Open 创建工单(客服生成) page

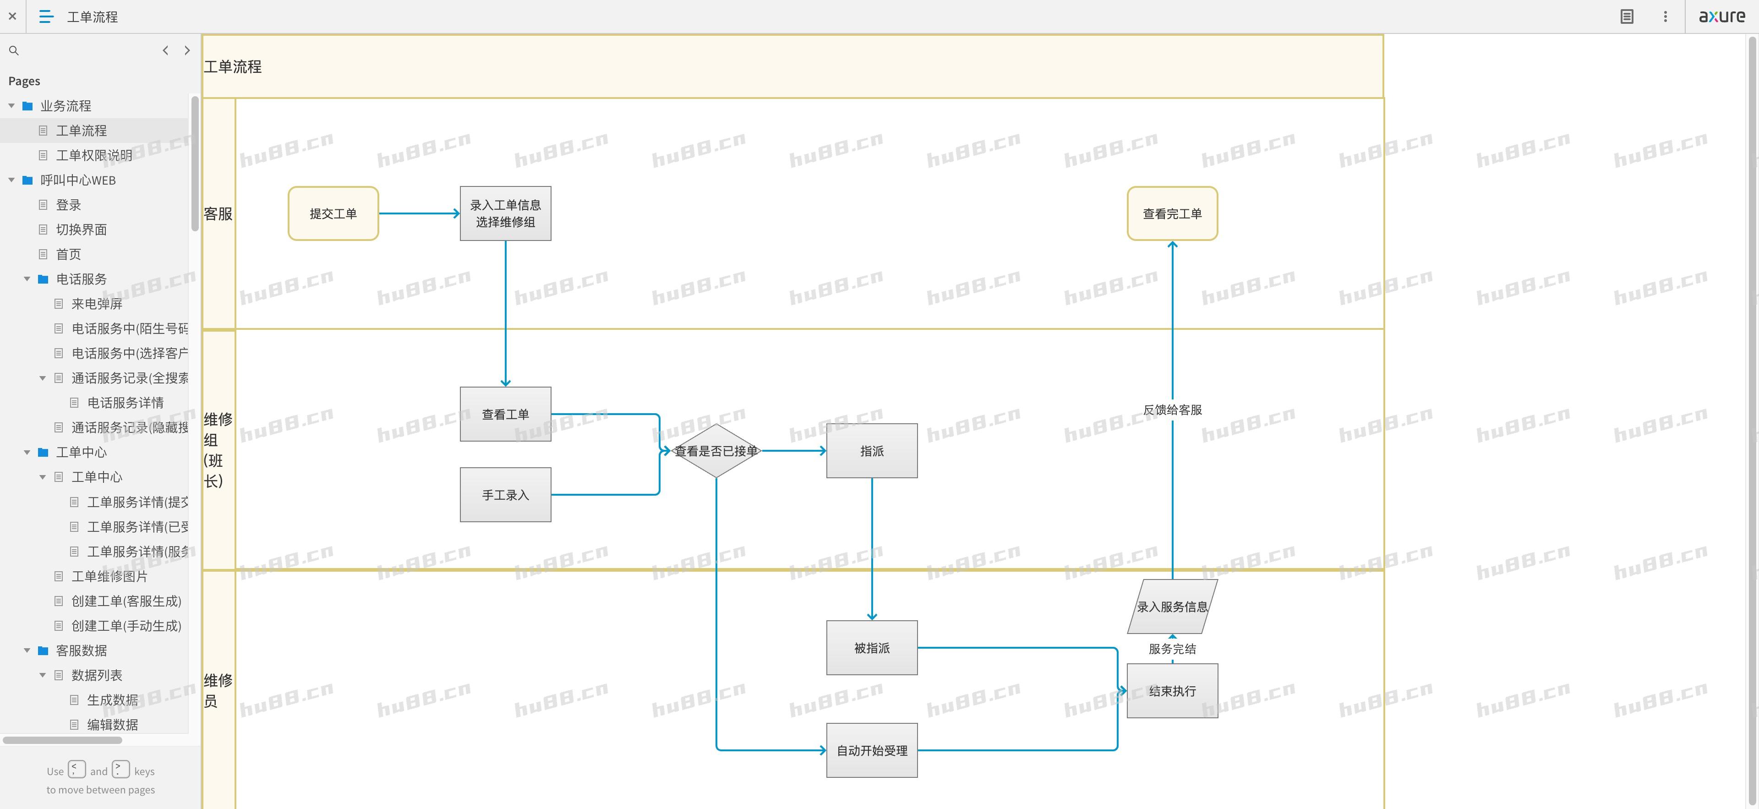[126, 601]
